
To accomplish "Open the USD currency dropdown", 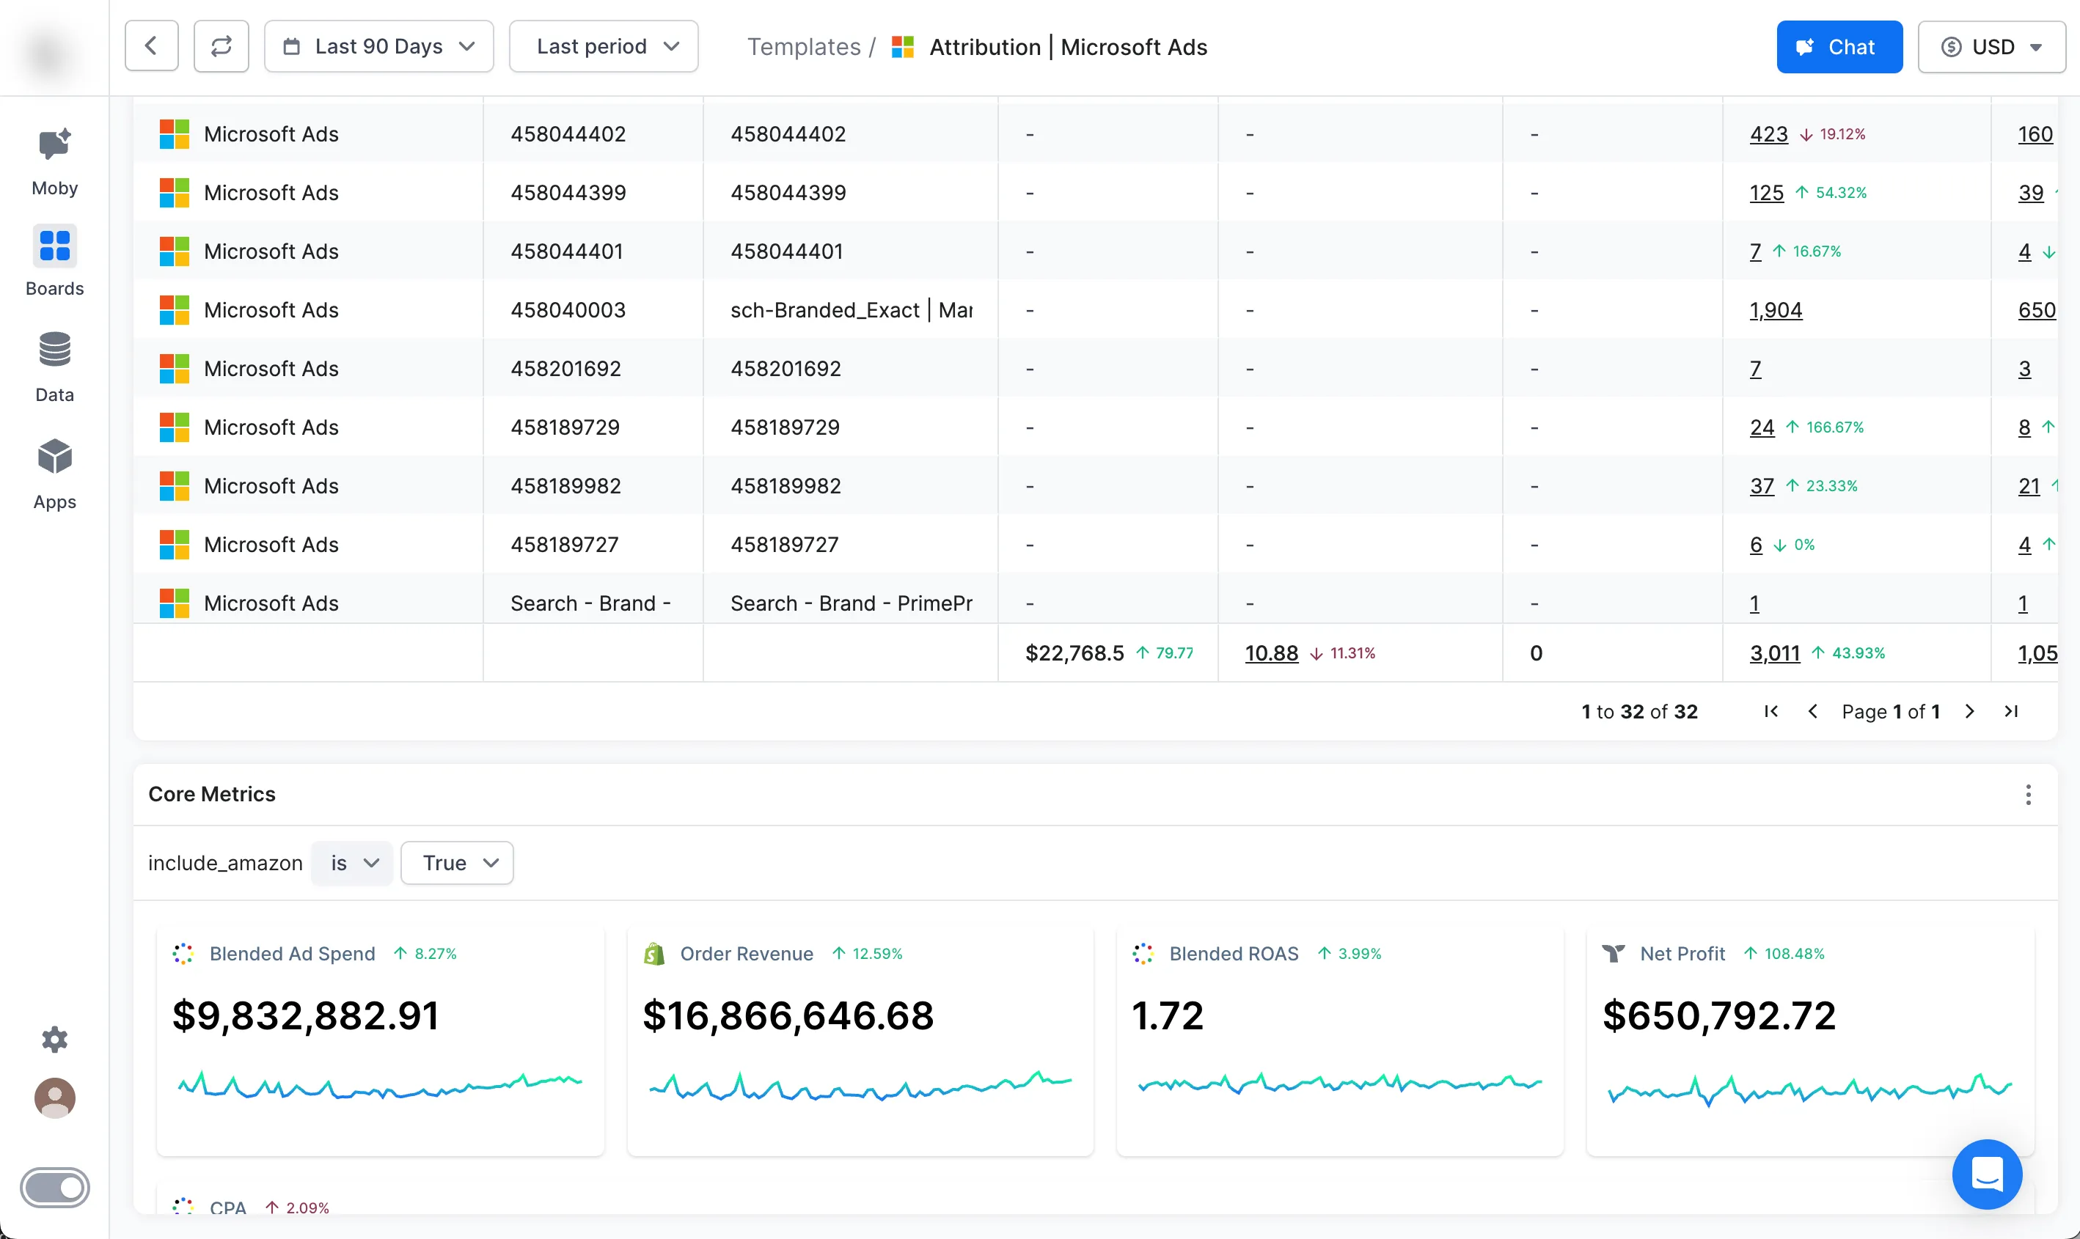I will coord(1991,47).
